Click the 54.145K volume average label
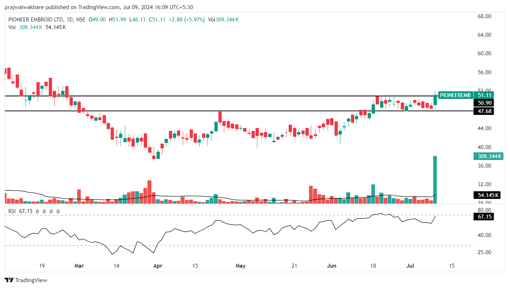The height and width of the screenshot is (288, 510). (488, 196)
